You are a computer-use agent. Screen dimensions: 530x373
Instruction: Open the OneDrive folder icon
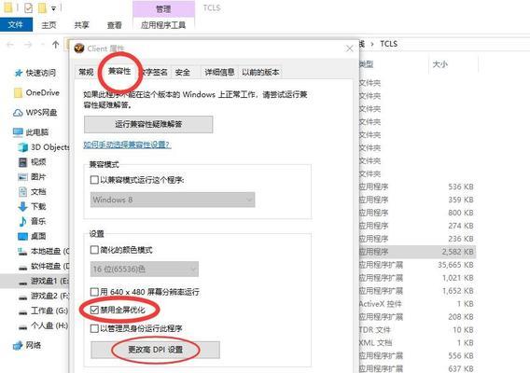point(18,93)
